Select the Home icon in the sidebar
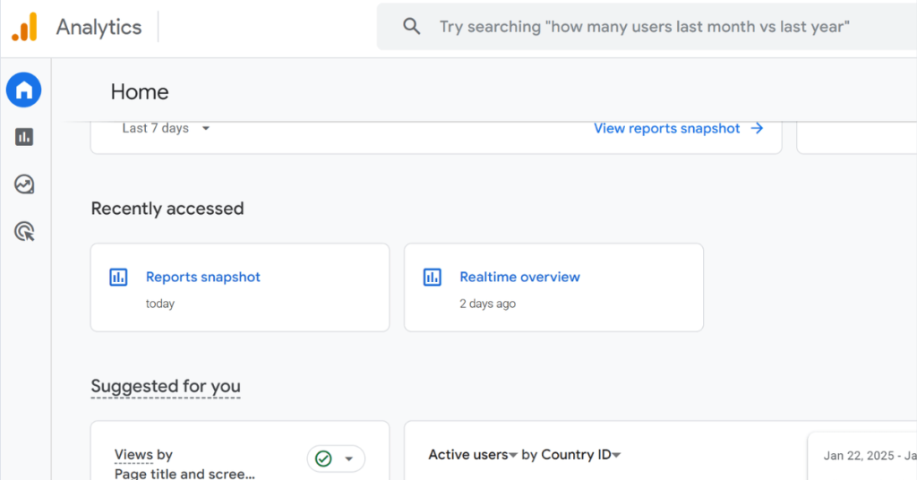917x480 pixels. point(24,90)
